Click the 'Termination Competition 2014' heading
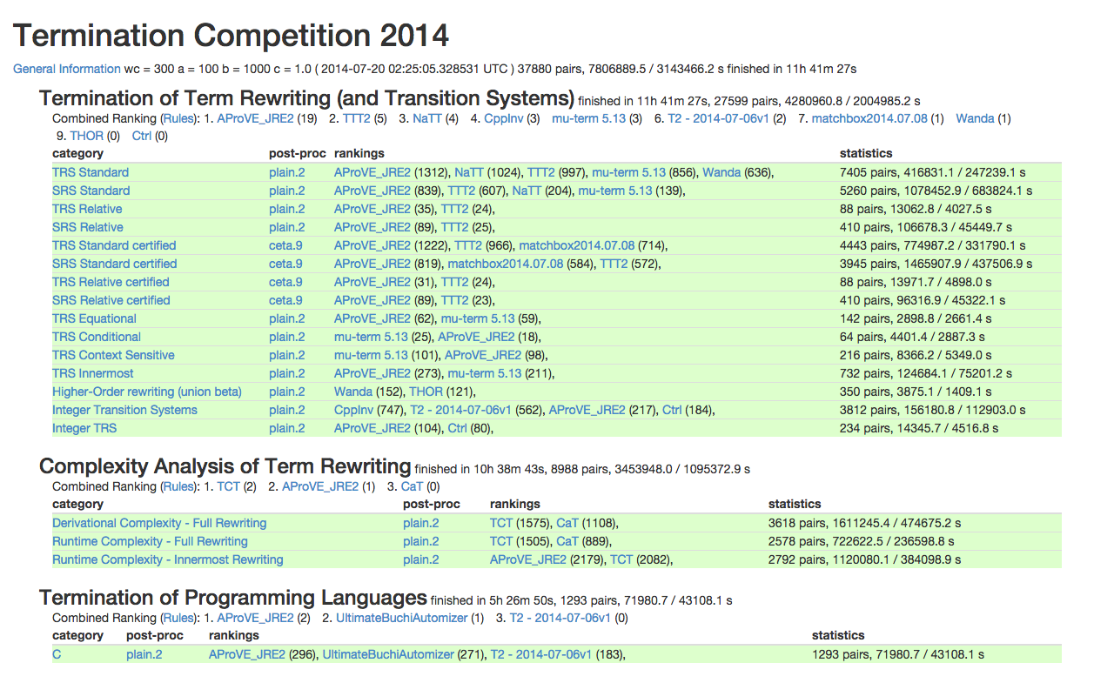This screenshot has width=1114, height=683. coord(231,36)
